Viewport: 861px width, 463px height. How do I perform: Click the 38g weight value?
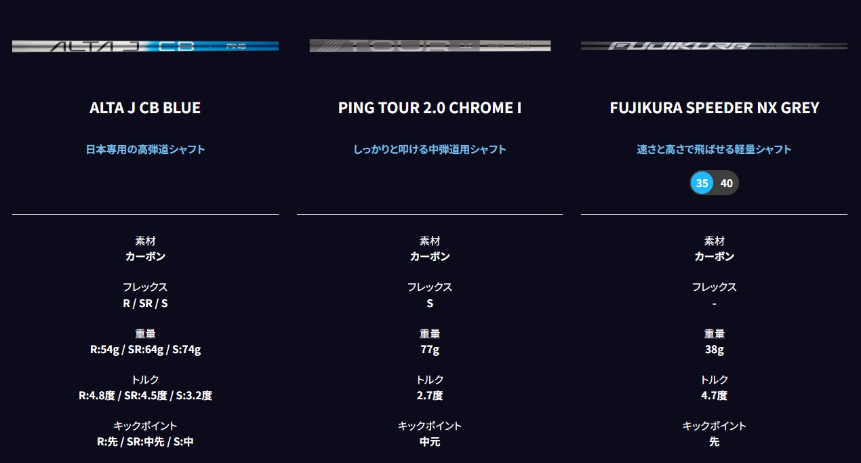(x=714, y=350)
